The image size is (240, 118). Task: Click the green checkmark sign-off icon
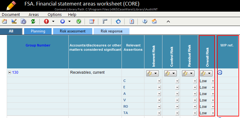tap(79, 21)
